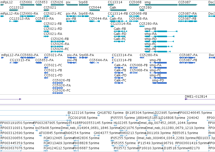Click EST RH36687.5prime

86,148
